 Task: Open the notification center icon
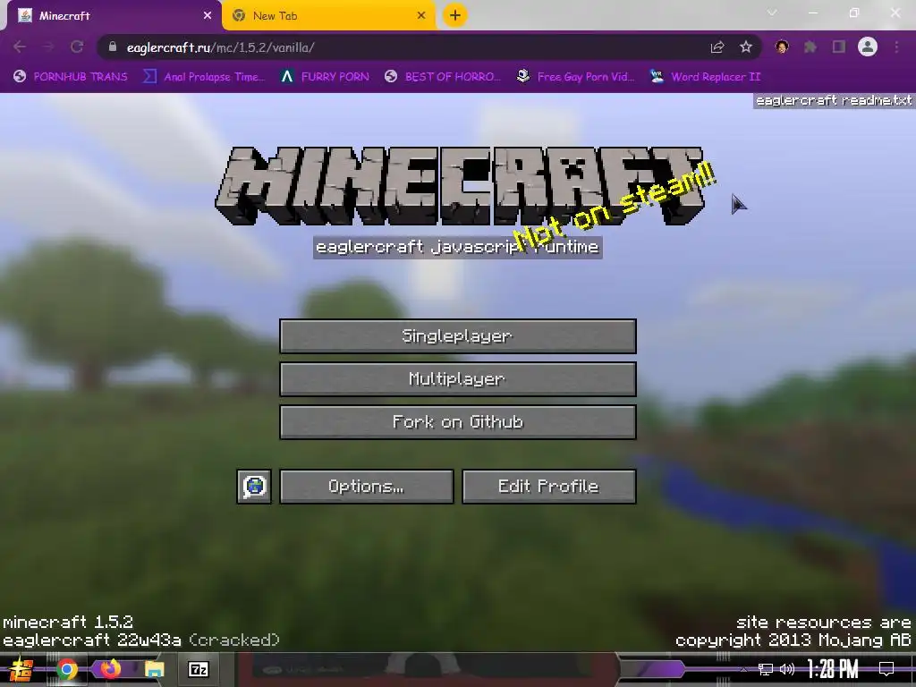click(x=886, y=669)
